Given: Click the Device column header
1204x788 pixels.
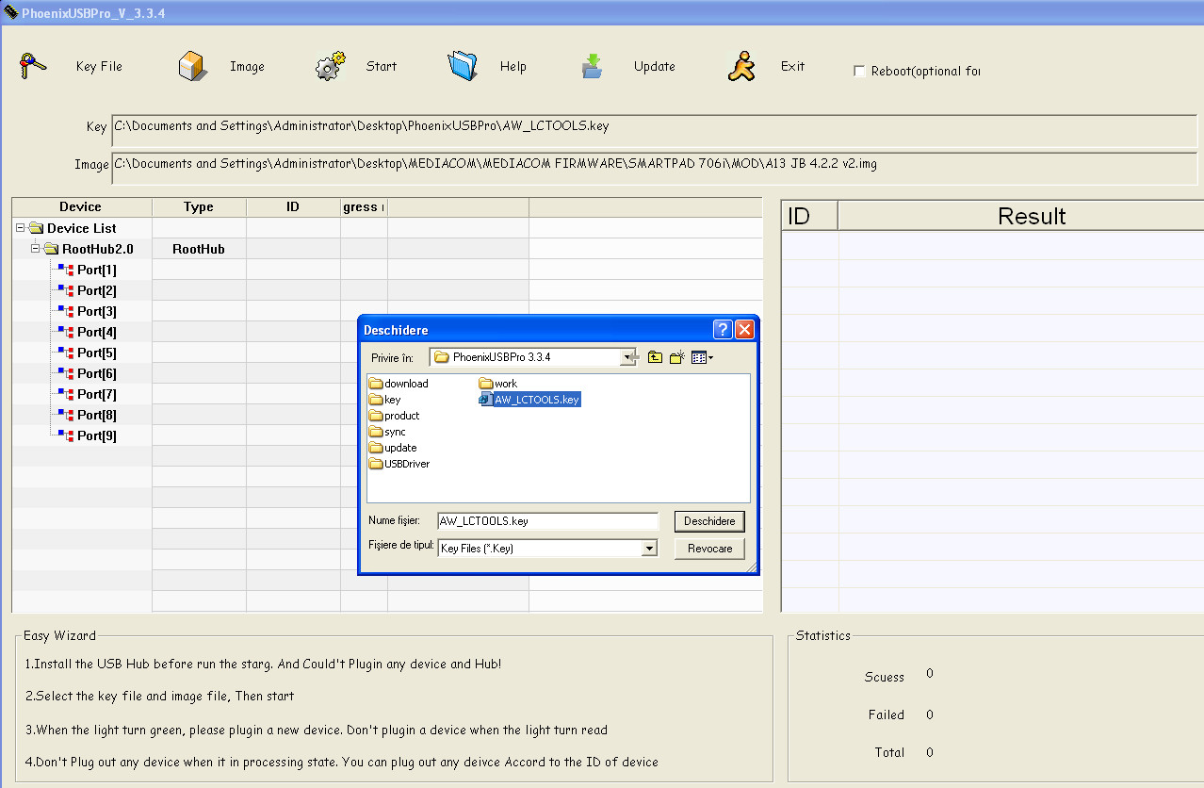Looking at the screenshot, I should click(81, 207).
